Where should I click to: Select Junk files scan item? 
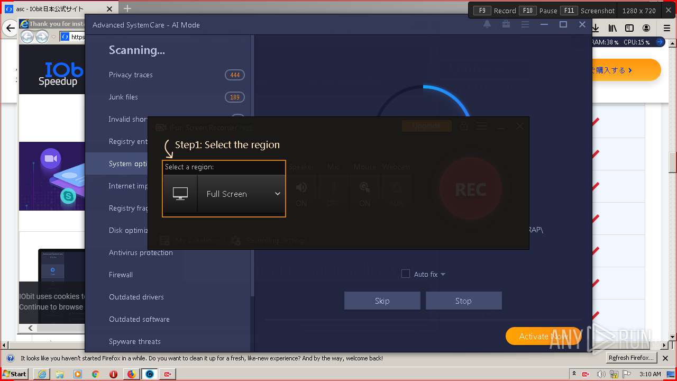pyautogui.click(x=169, y=97)
